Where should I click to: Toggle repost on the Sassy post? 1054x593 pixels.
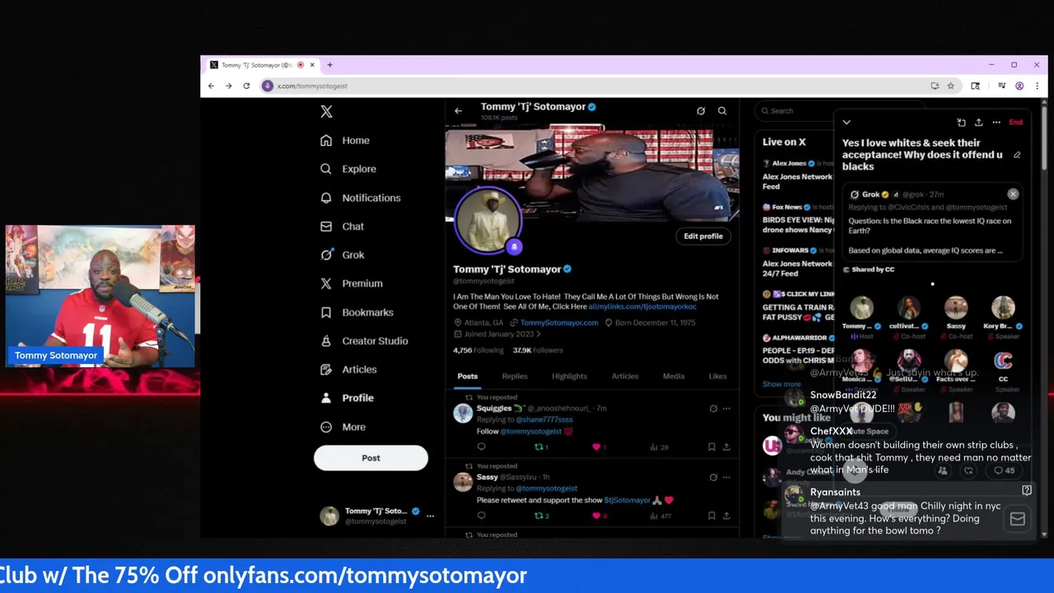tap(541, 516)
